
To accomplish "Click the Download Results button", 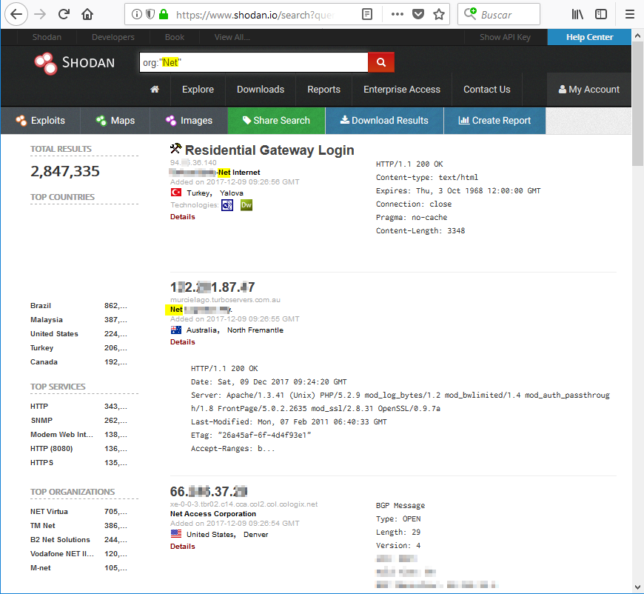I will click(x=383, y=121).
